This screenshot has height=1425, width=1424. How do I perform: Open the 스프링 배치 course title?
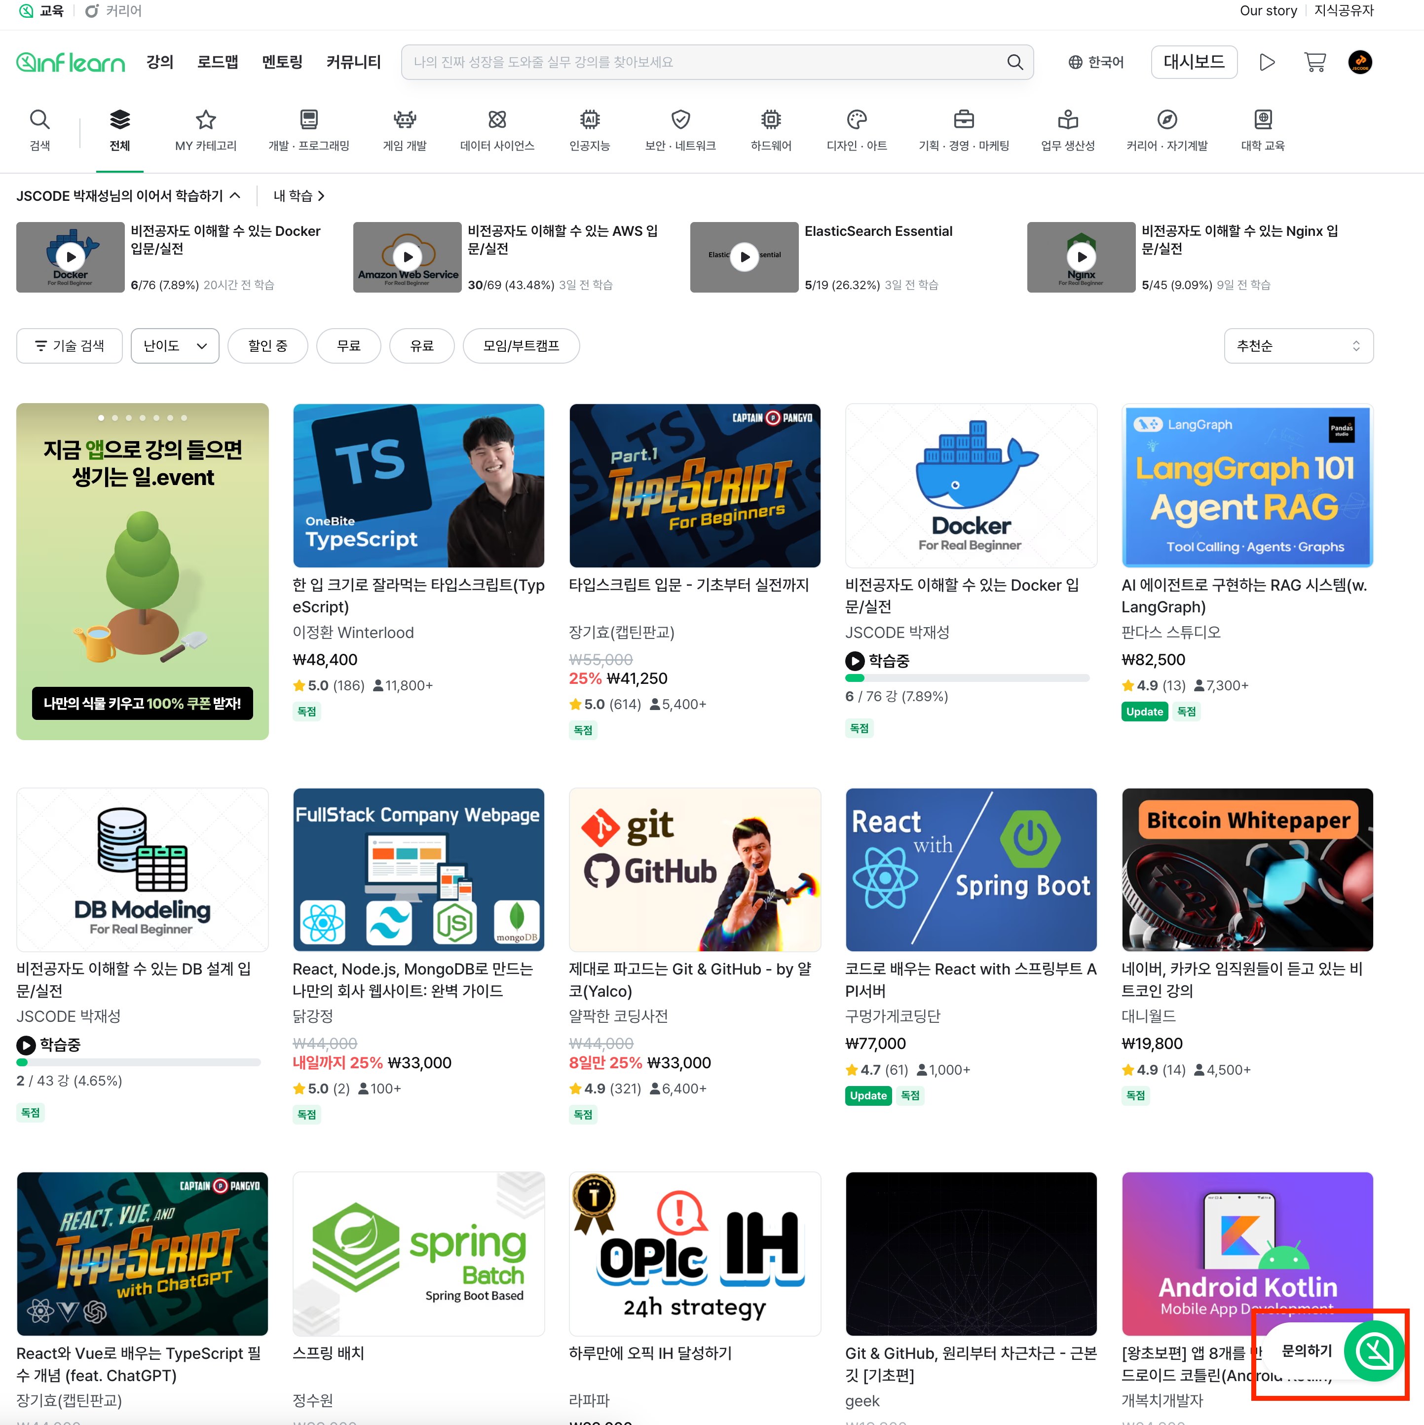pyautogui.click(x=328, y=1353)
